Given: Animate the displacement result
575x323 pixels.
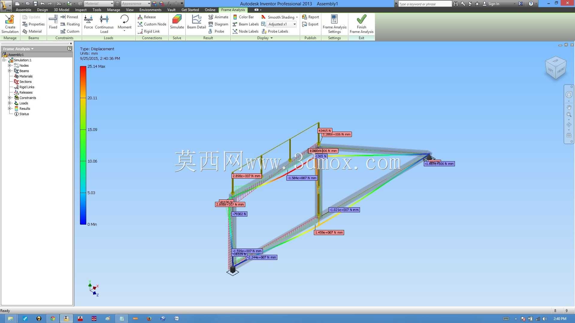Looking at the screenshot, I should coord(218,17).
